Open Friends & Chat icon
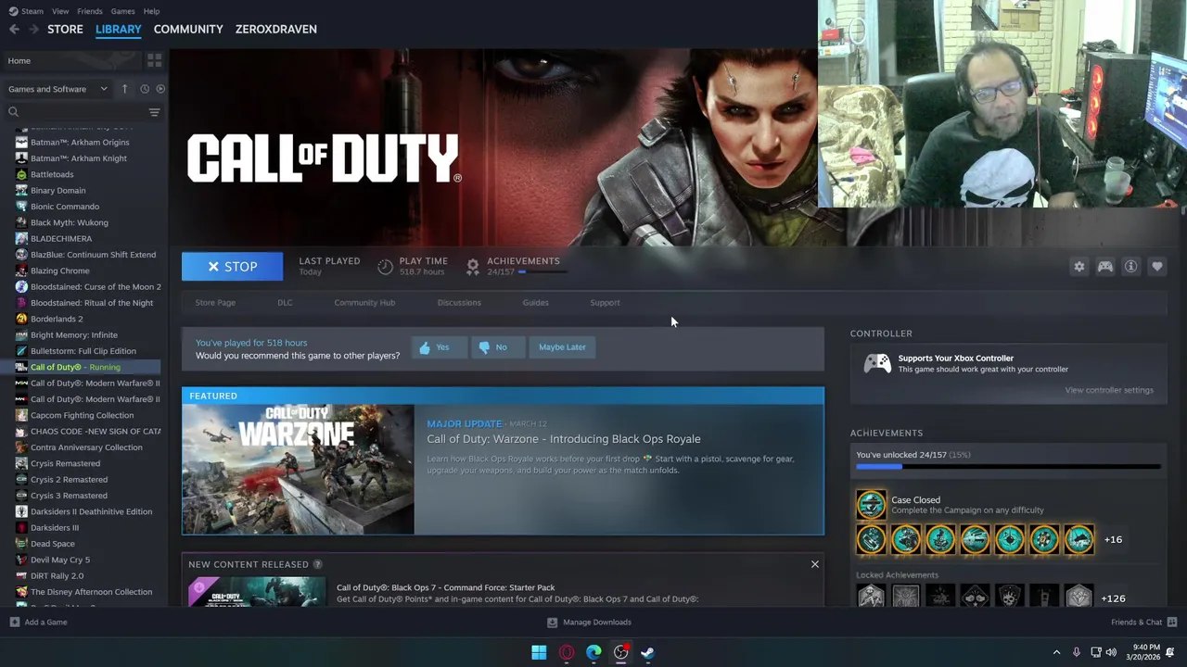This screenshot has width=1187, height=667. 1172,623
